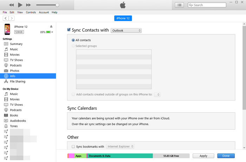Toggle Add contacts created outside of groups checkbox
This screenshot has width=246, height=162.
[73, 95]
